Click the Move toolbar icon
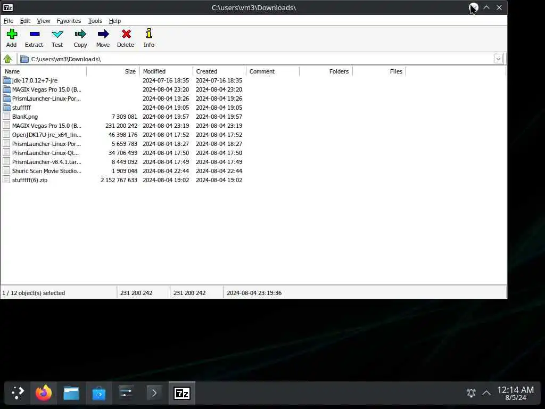 click(103, 34)
